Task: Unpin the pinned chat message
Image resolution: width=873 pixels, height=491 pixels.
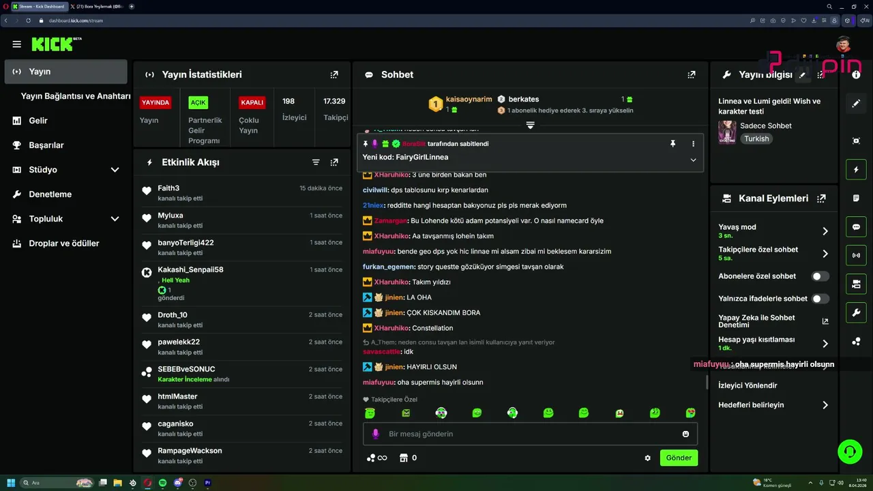Action: click(672, 144)
